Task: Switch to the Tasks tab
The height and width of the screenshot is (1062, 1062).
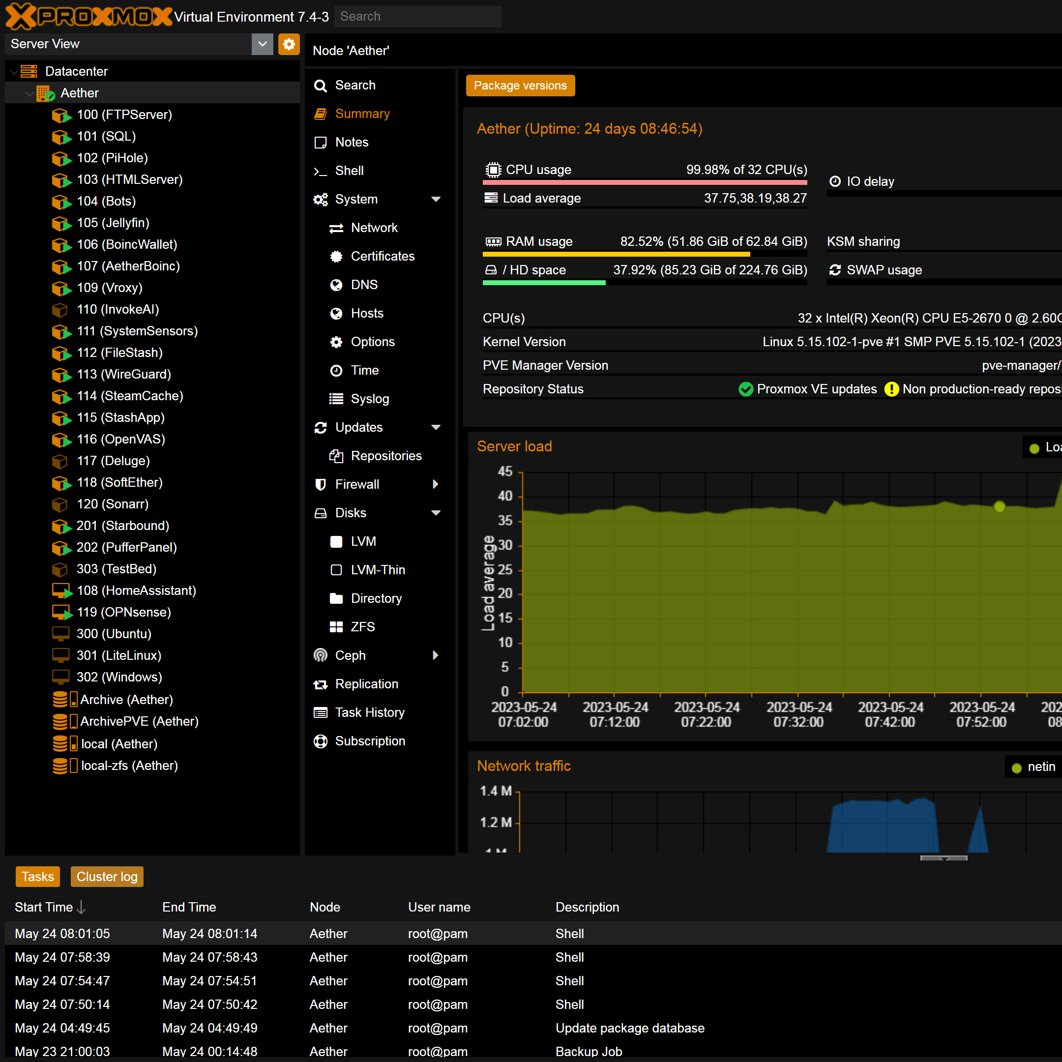Action: [x=38, y=877]
